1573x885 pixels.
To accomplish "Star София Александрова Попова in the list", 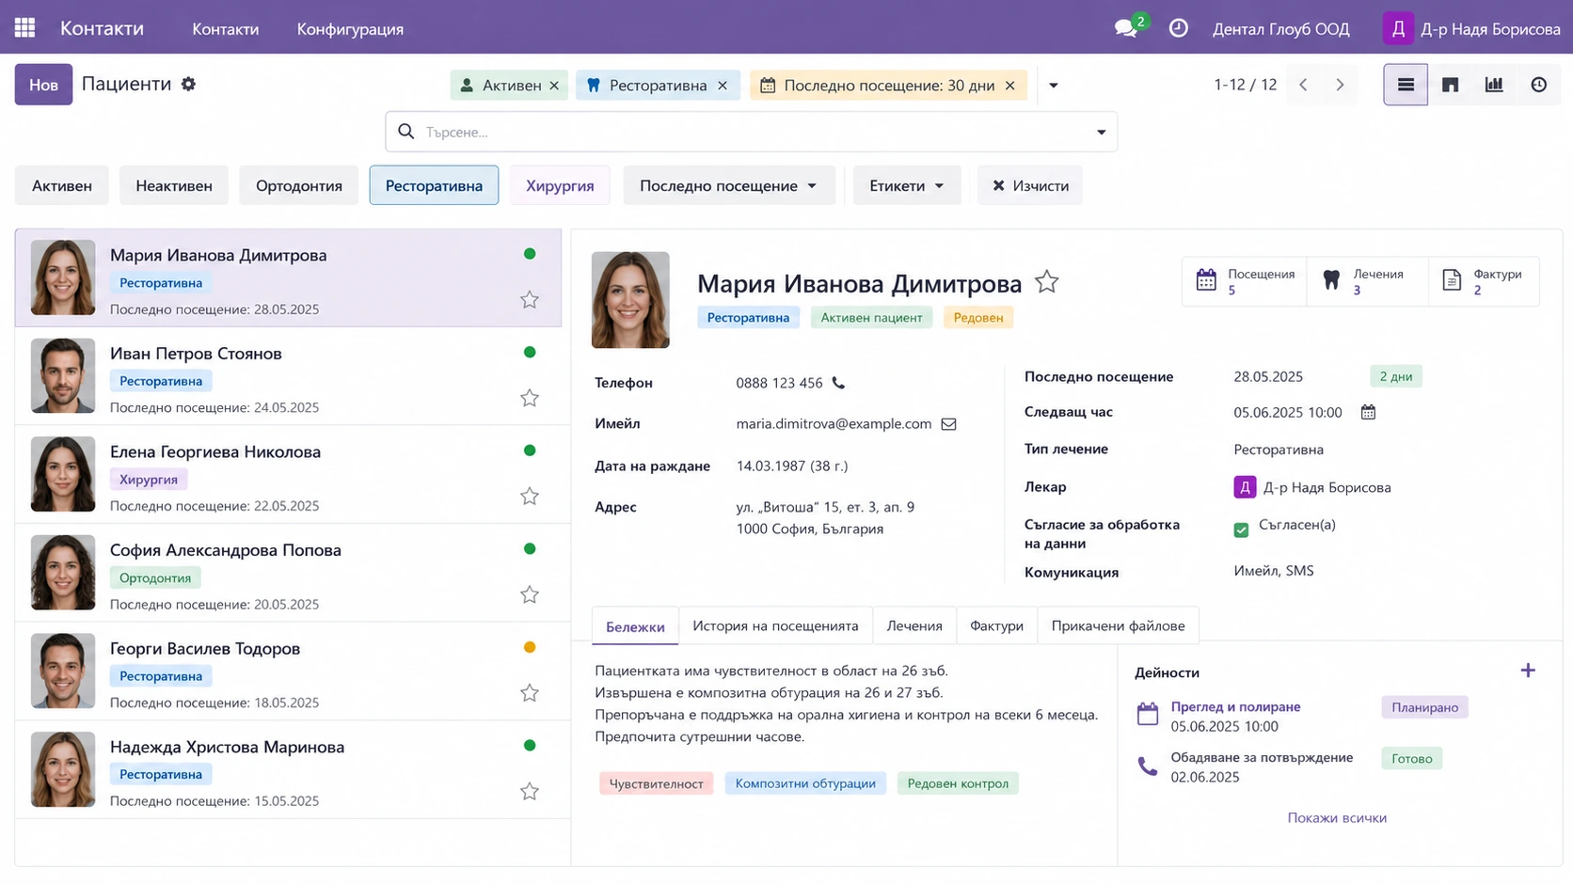I will pyautogui.click(x=530, y=594).
